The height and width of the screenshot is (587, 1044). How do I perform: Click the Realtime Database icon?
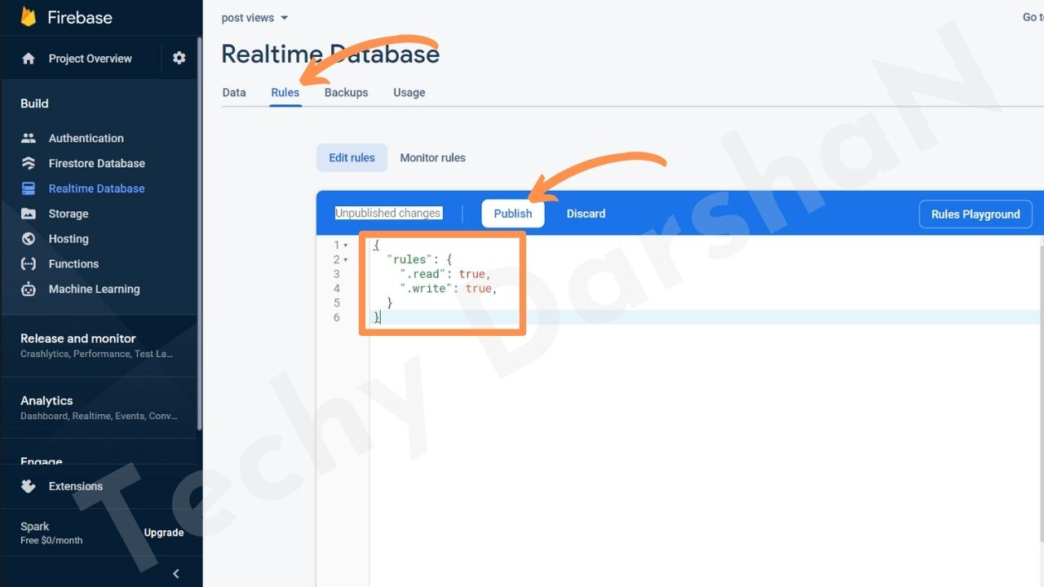coord(29,188)
